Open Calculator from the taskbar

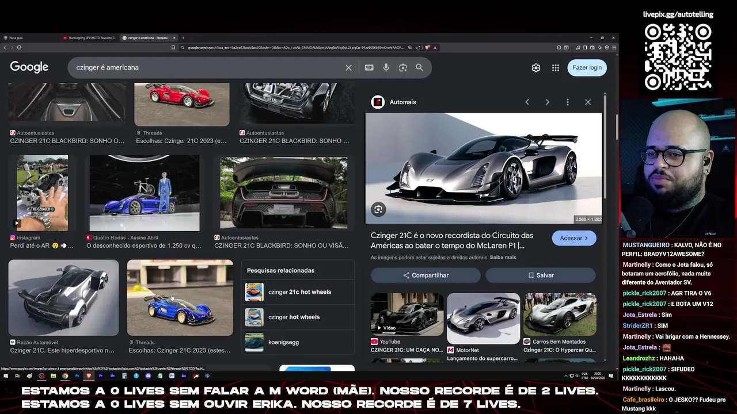tap(124, 376)
